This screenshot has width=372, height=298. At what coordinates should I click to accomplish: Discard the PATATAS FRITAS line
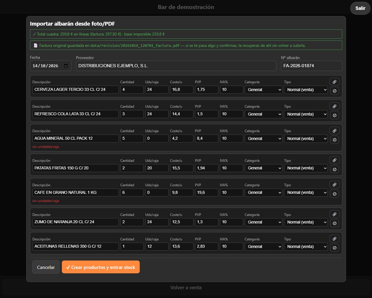coord(335,169)
